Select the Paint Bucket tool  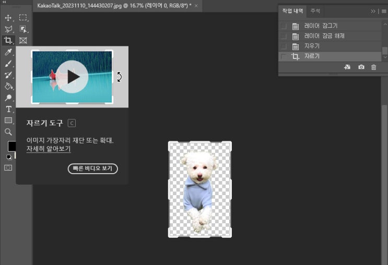8,86
